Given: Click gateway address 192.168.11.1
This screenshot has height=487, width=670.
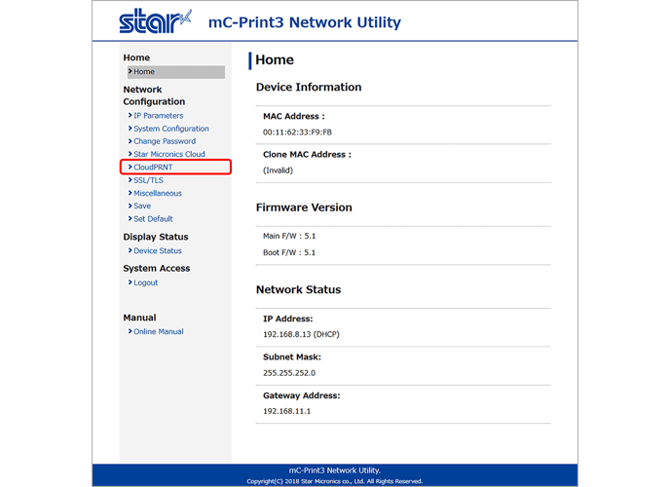Looking at the screenshot, I should coord(286,411).
